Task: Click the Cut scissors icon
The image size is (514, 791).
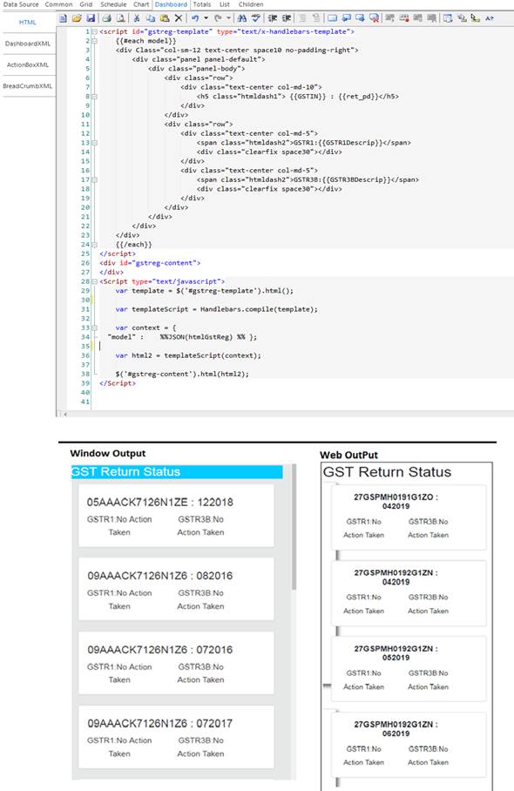Action: point(136,18)
